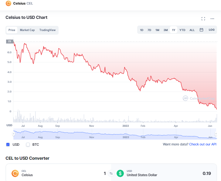Switch to the TradingView tab

click(47, 30)
